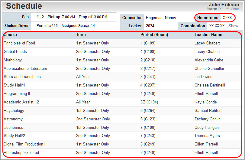Select Stats and Transitions course
Screen dimensions: 245x160
(22, 77)
